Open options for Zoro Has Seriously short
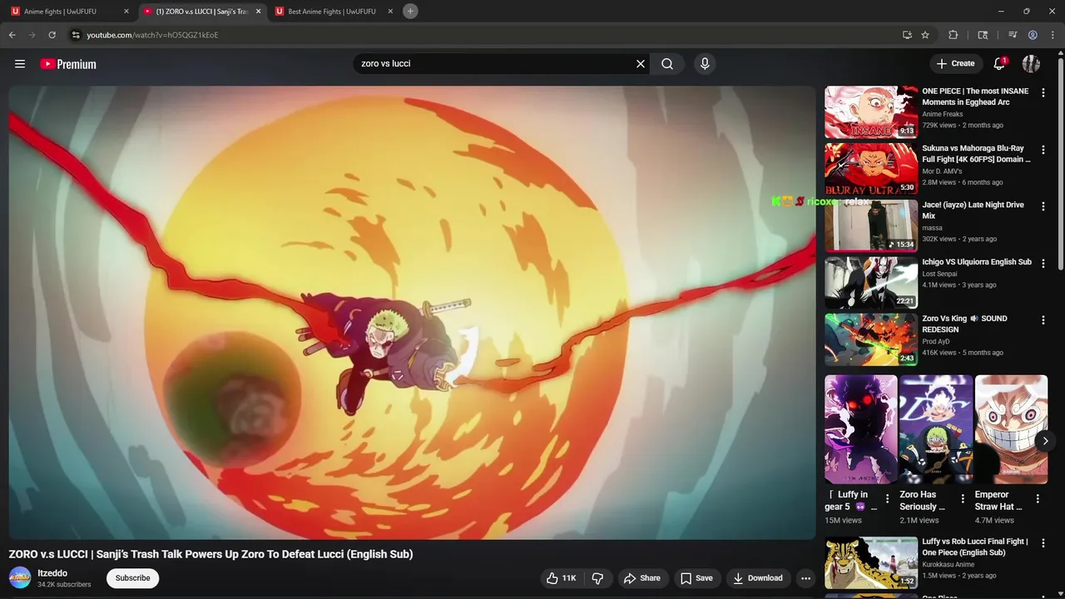Viewport: 1065px width, 599px height. point(963,499)
